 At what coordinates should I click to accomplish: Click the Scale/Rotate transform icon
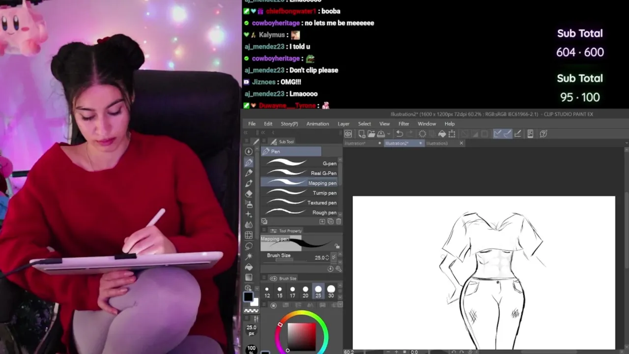[452, 134]
